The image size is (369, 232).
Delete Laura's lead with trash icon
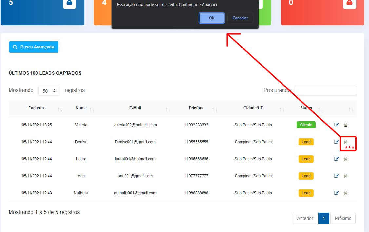tap(345, 159)
